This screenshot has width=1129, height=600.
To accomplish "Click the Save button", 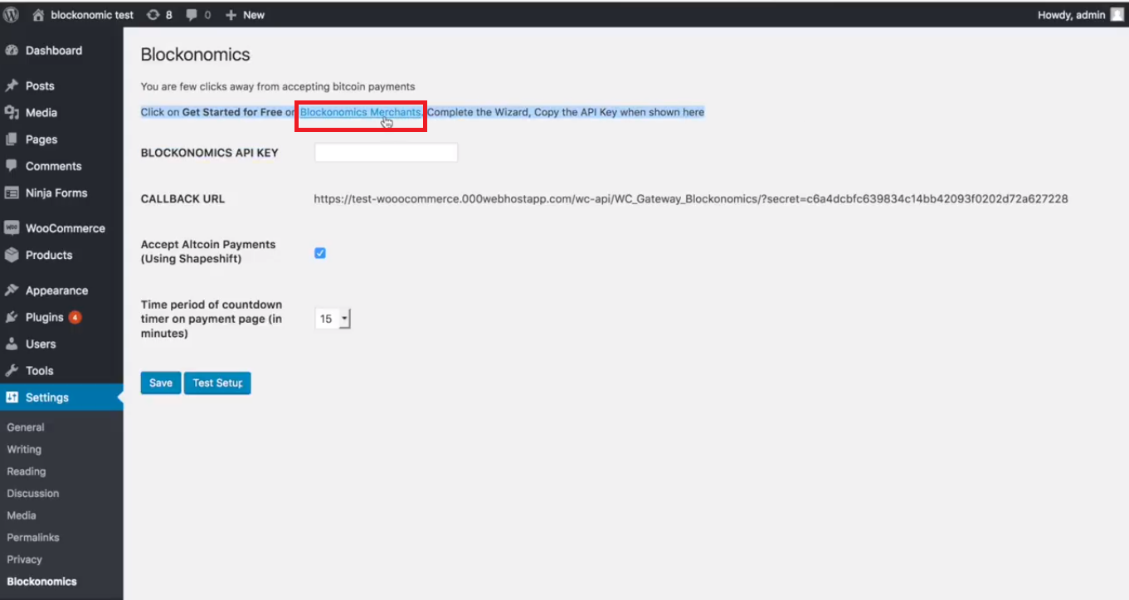I will [161, 383].
